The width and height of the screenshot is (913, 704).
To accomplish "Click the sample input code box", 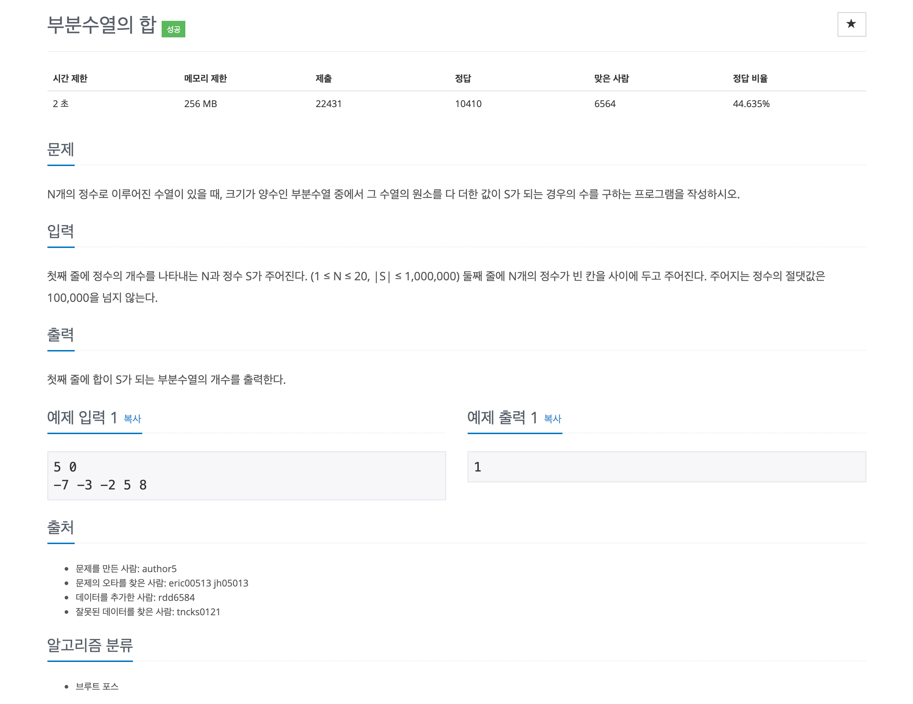I will pyautogui.click(x=246, y=475).
